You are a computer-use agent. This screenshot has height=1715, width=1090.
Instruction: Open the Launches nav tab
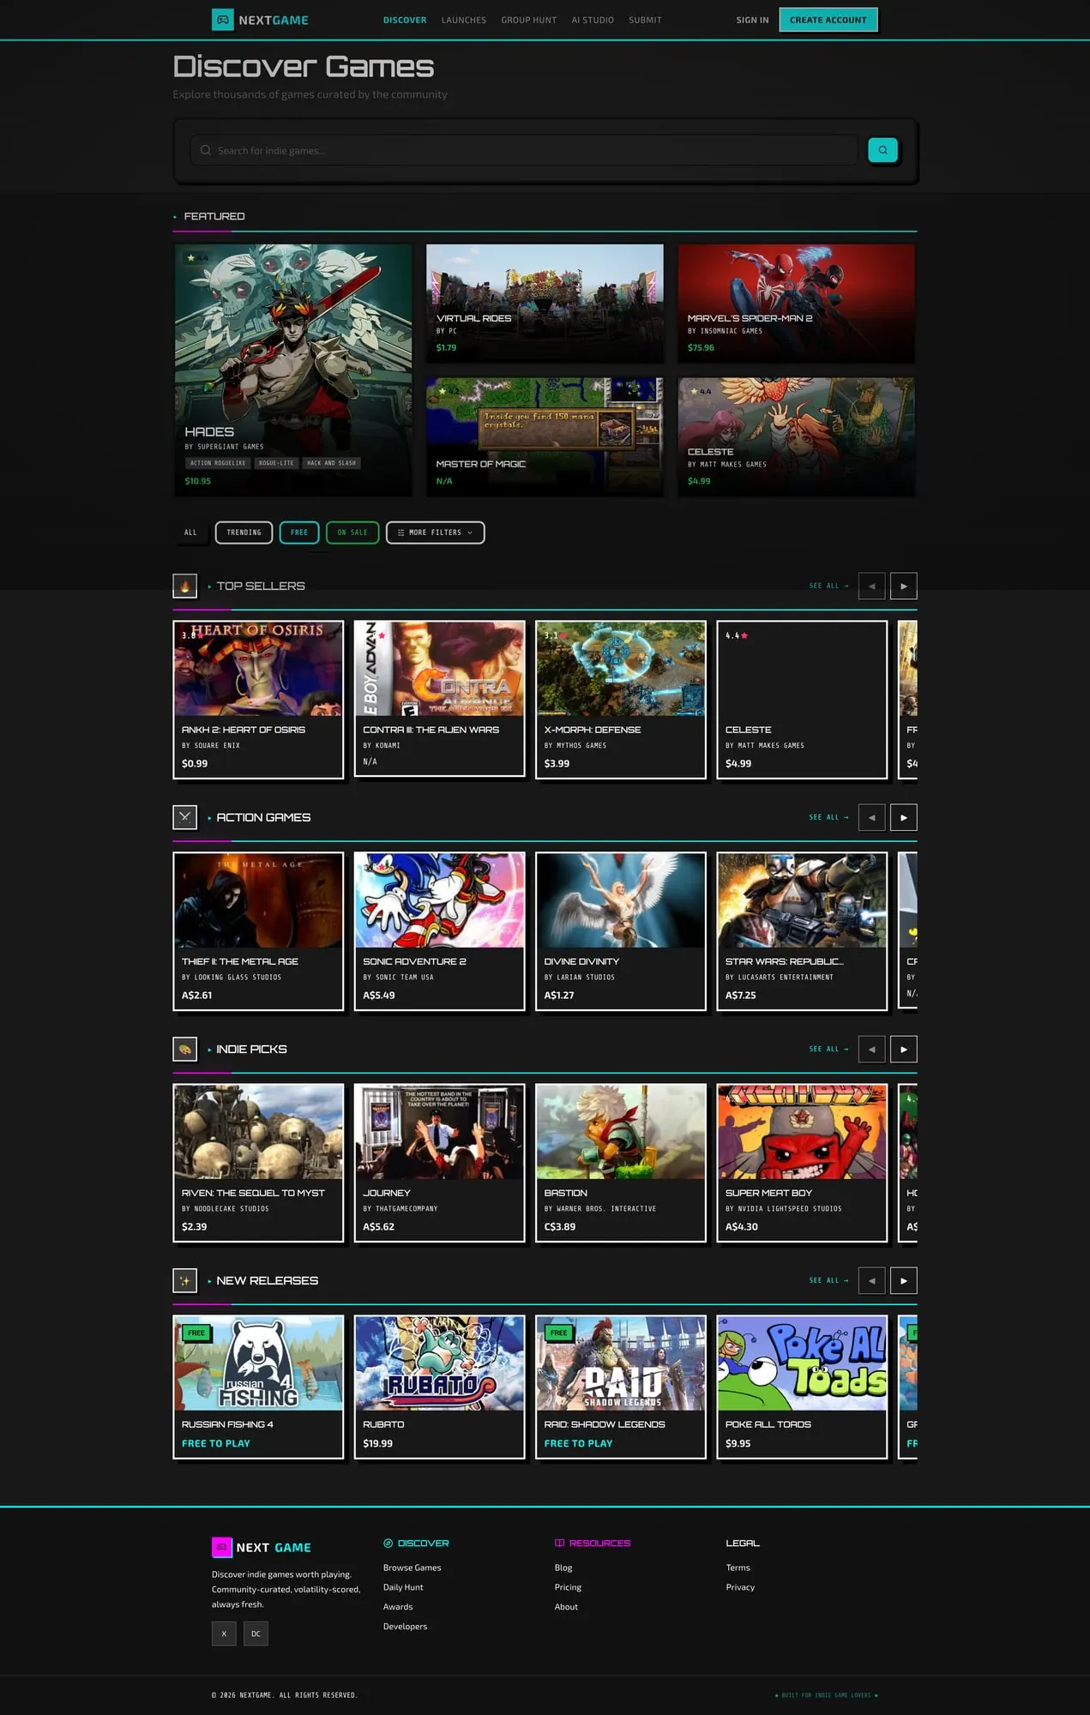click(x=464, y=20)
